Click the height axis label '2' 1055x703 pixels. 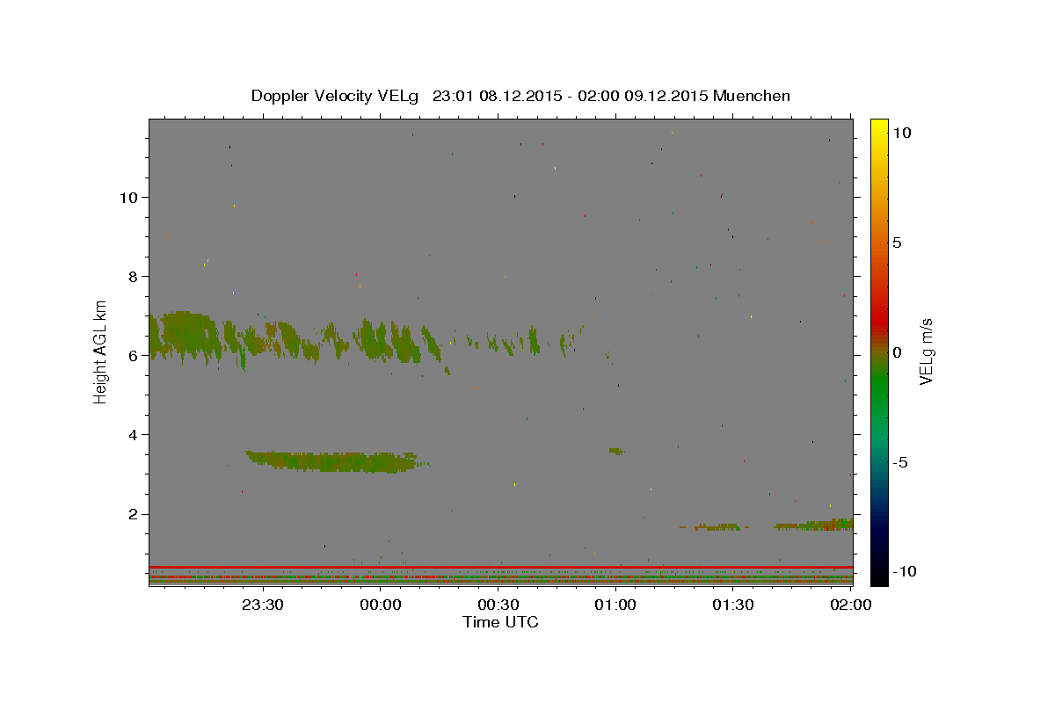point(134,514)
